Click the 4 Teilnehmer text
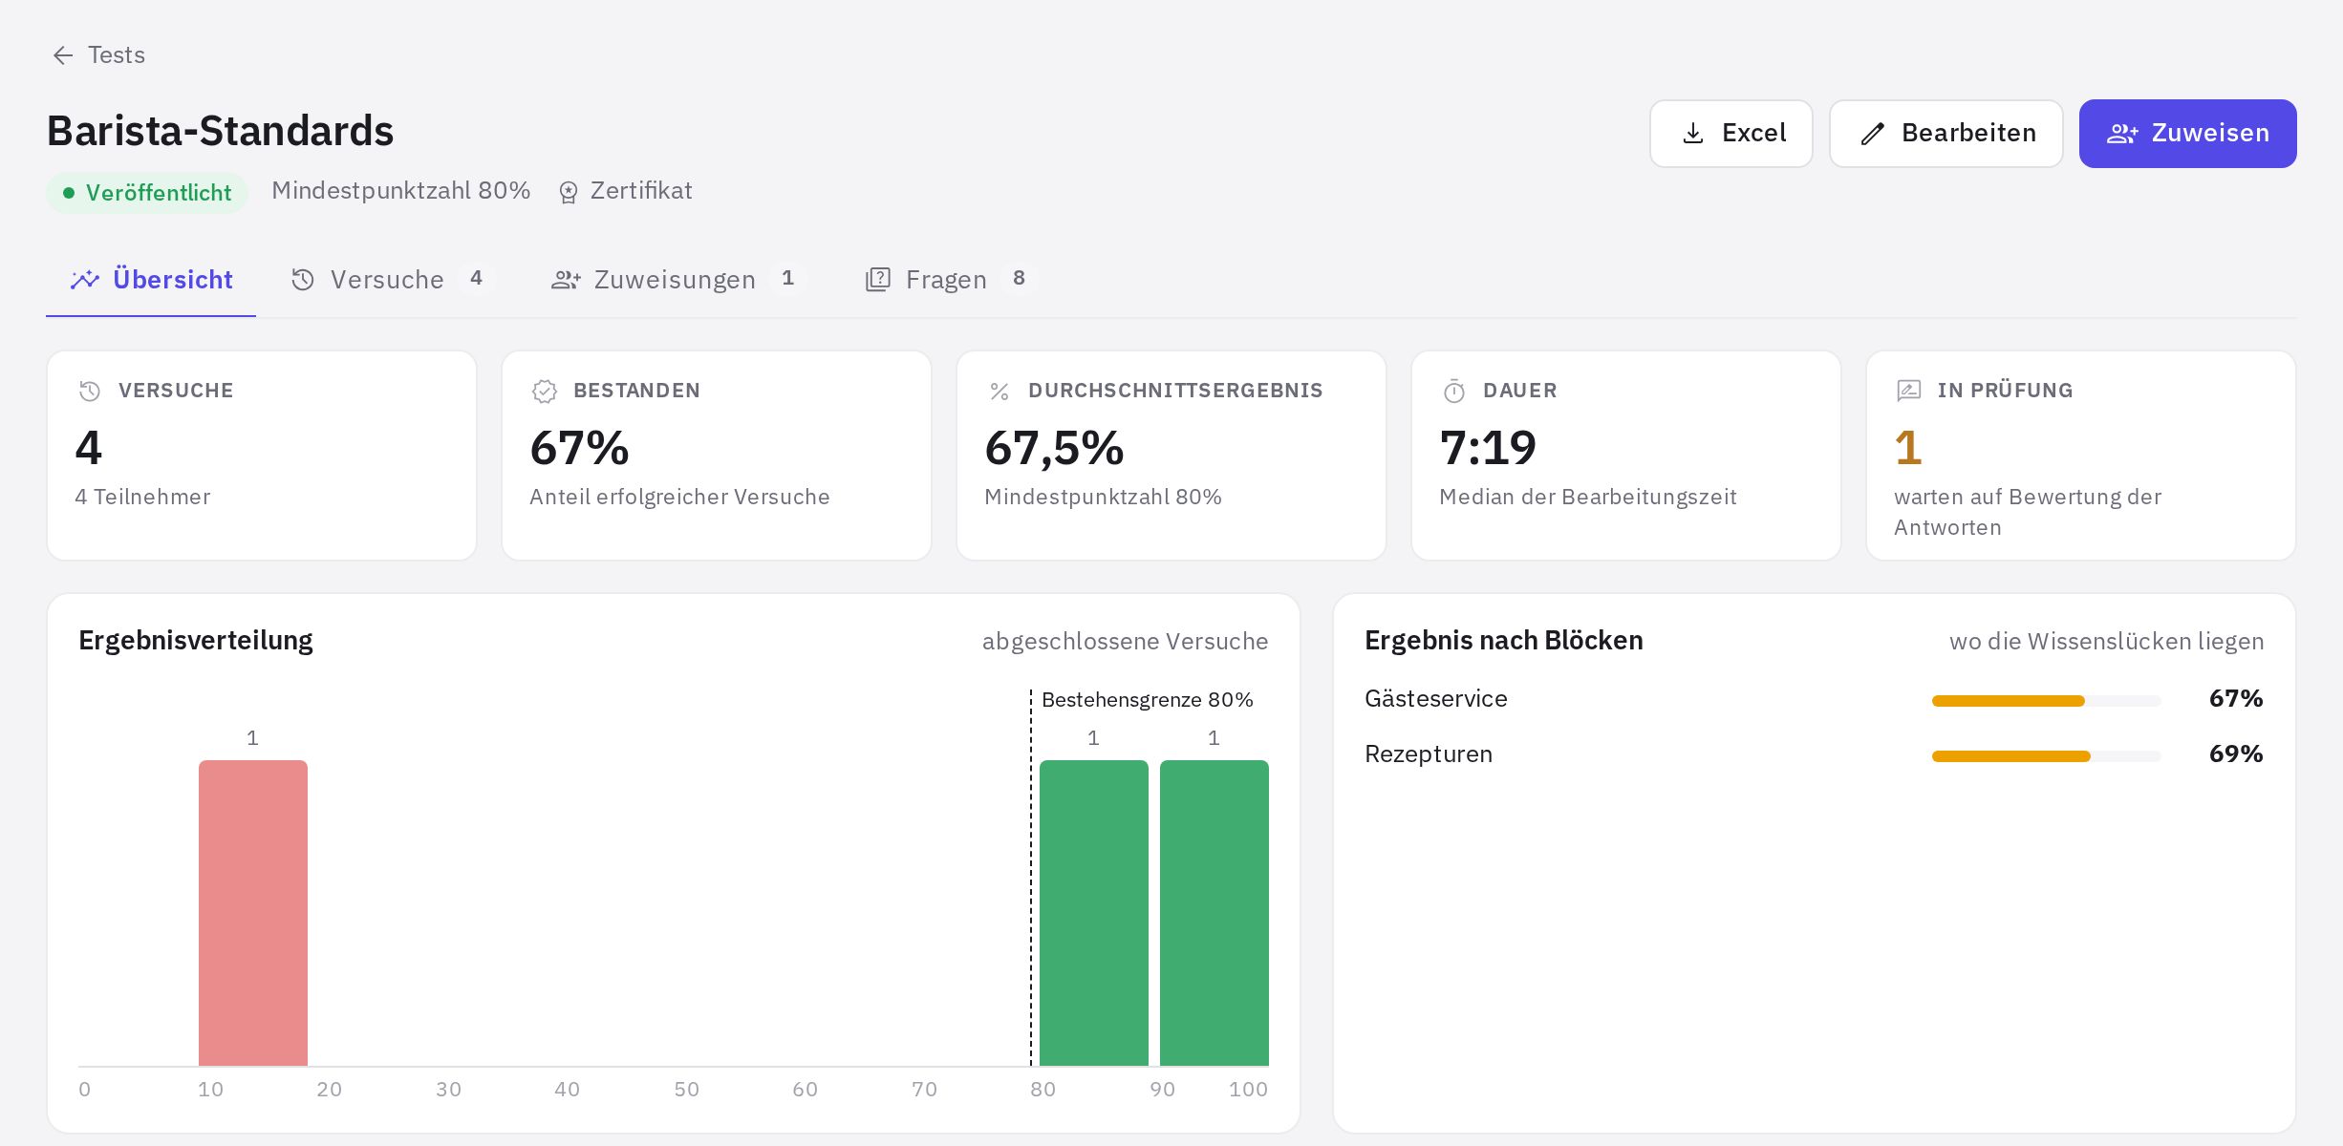 pyautogui.click(x=143, y=498)
